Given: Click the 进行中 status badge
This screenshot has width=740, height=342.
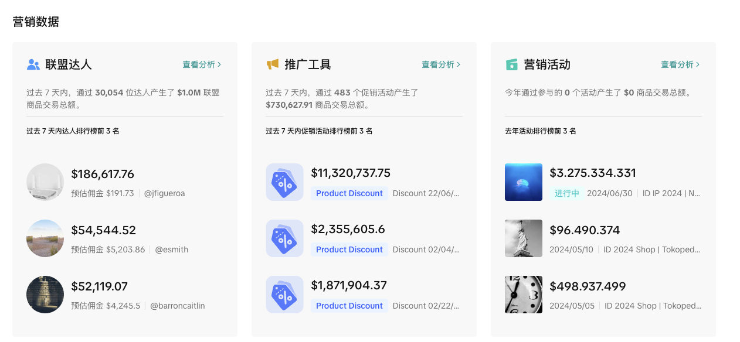Looking at the screenshot, I should click(566, 193).
